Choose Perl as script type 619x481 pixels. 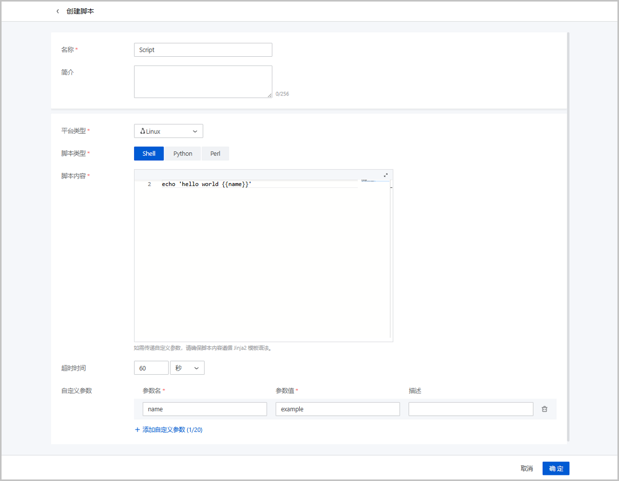click(215, 154)
